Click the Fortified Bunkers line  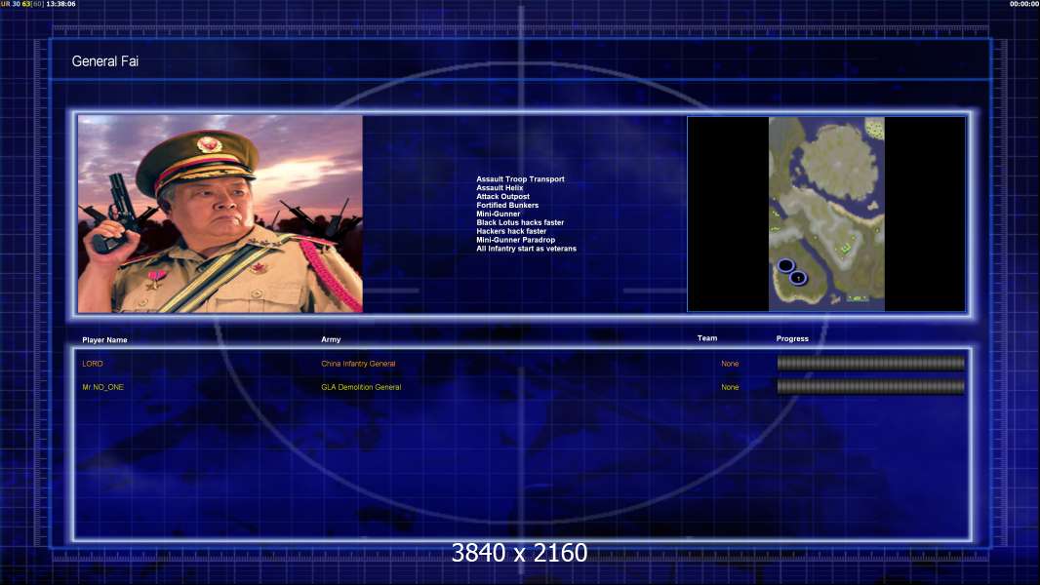click(507, 206)
